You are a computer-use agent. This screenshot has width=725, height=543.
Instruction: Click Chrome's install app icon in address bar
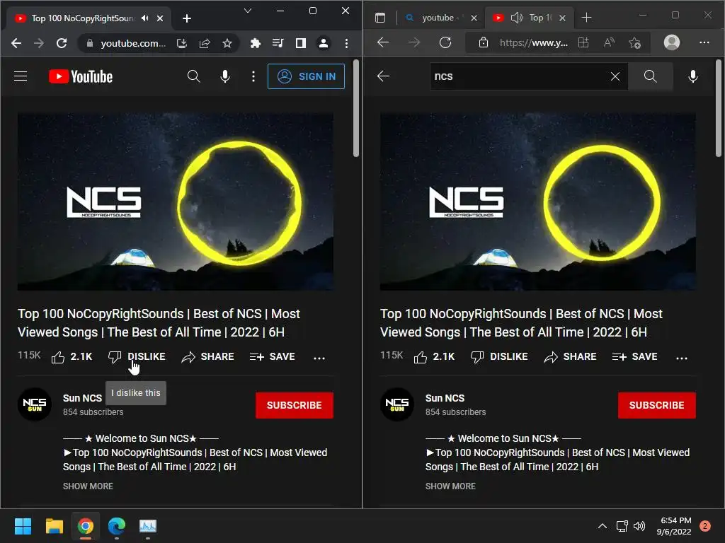pos(182,43)
